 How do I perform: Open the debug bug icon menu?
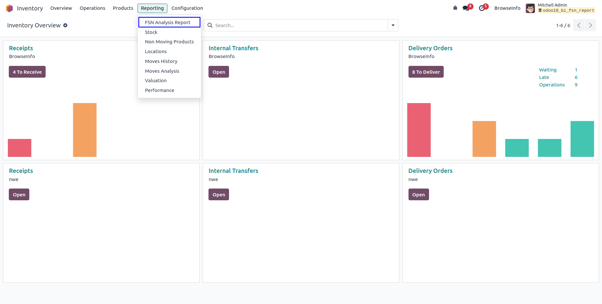point(455,8)
